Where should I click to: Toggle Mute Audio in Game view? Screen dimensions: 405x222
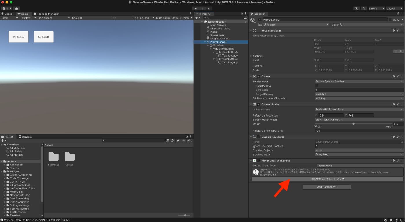pyautogui.click(x=163, y=18)
